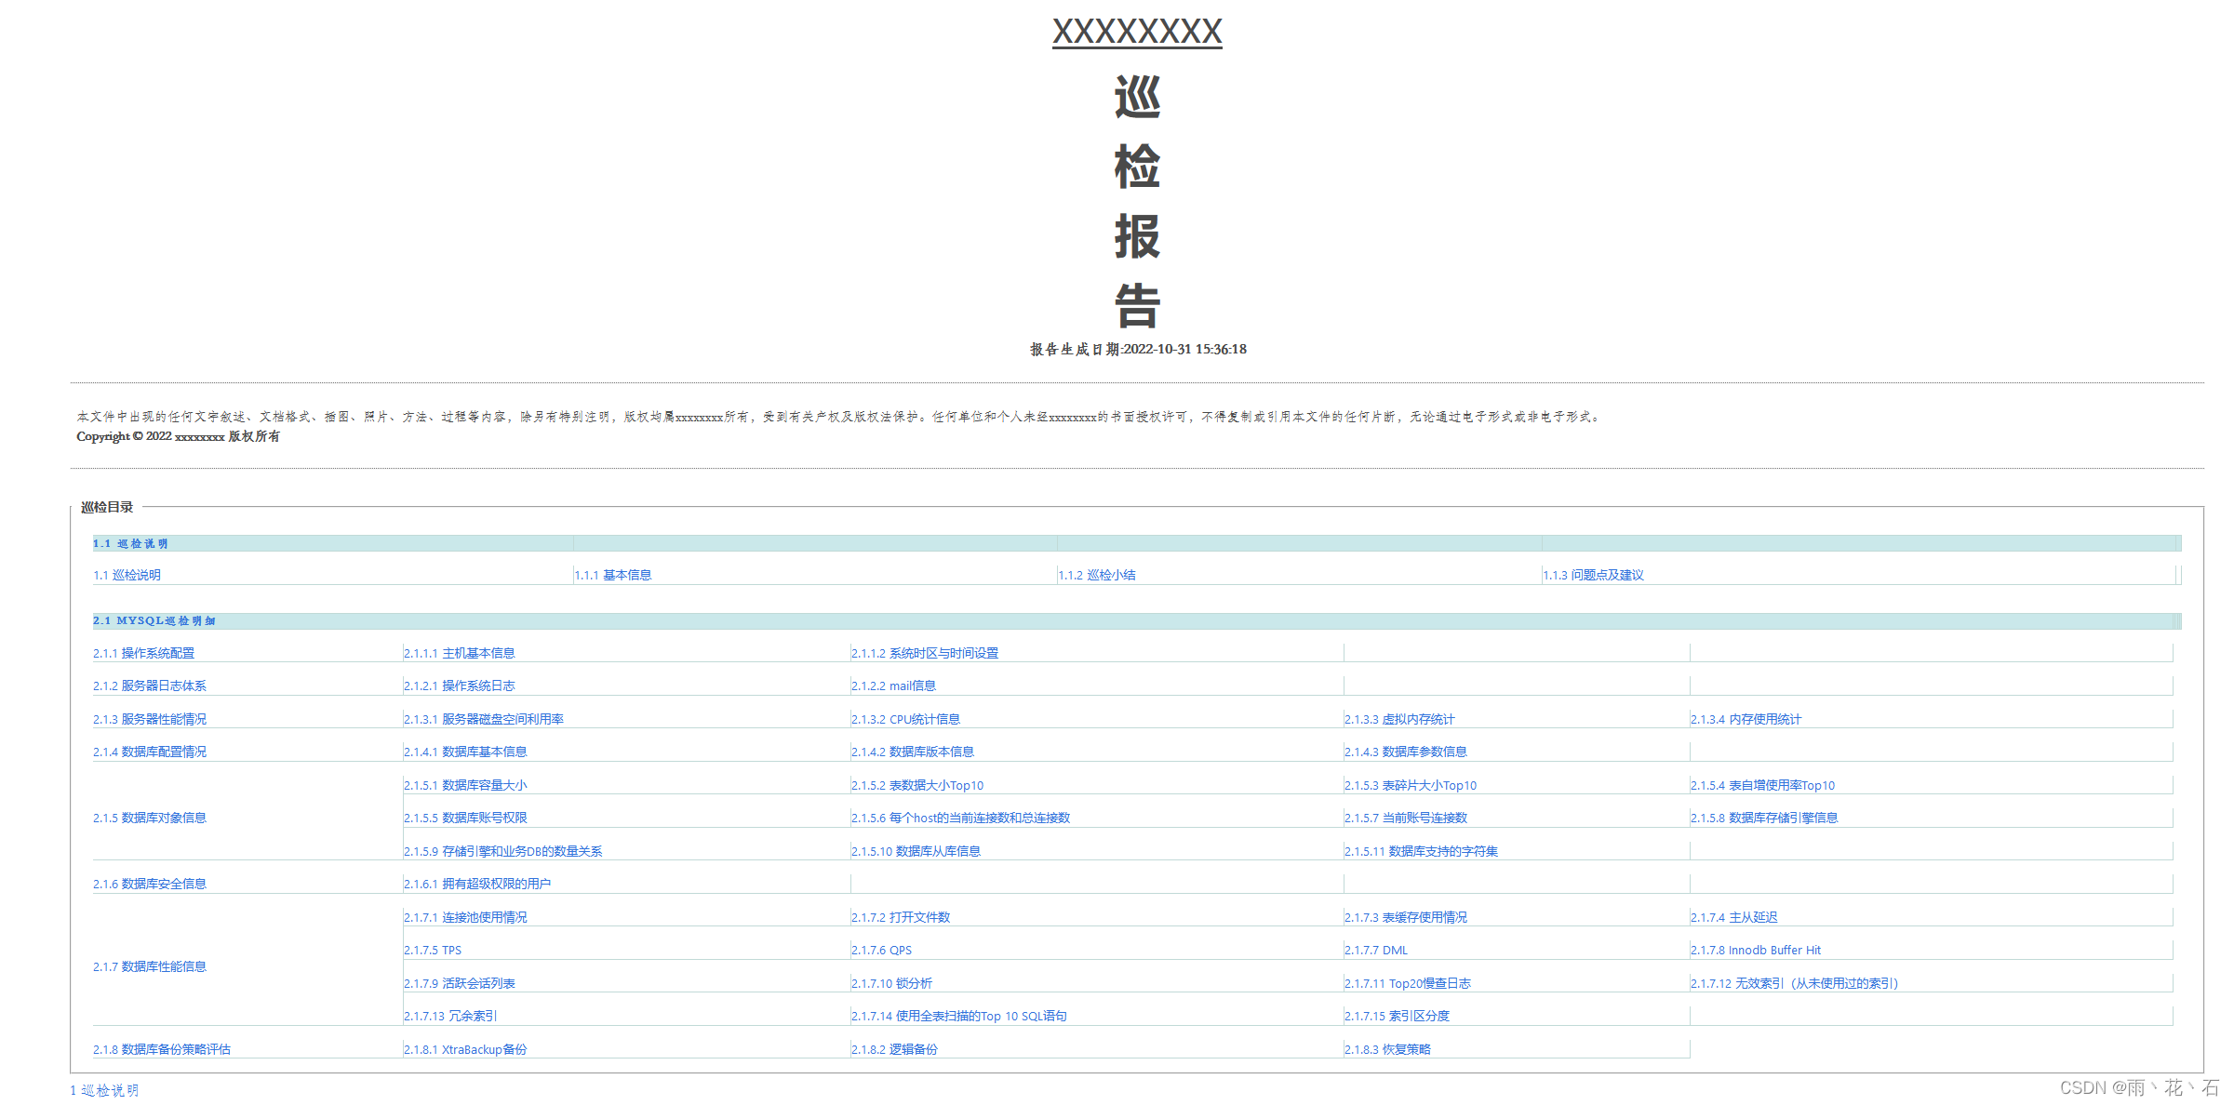Jump to 2.1.1 操作系统配置
Viewport: 2234px width, 1105px height.
(144, 654)
